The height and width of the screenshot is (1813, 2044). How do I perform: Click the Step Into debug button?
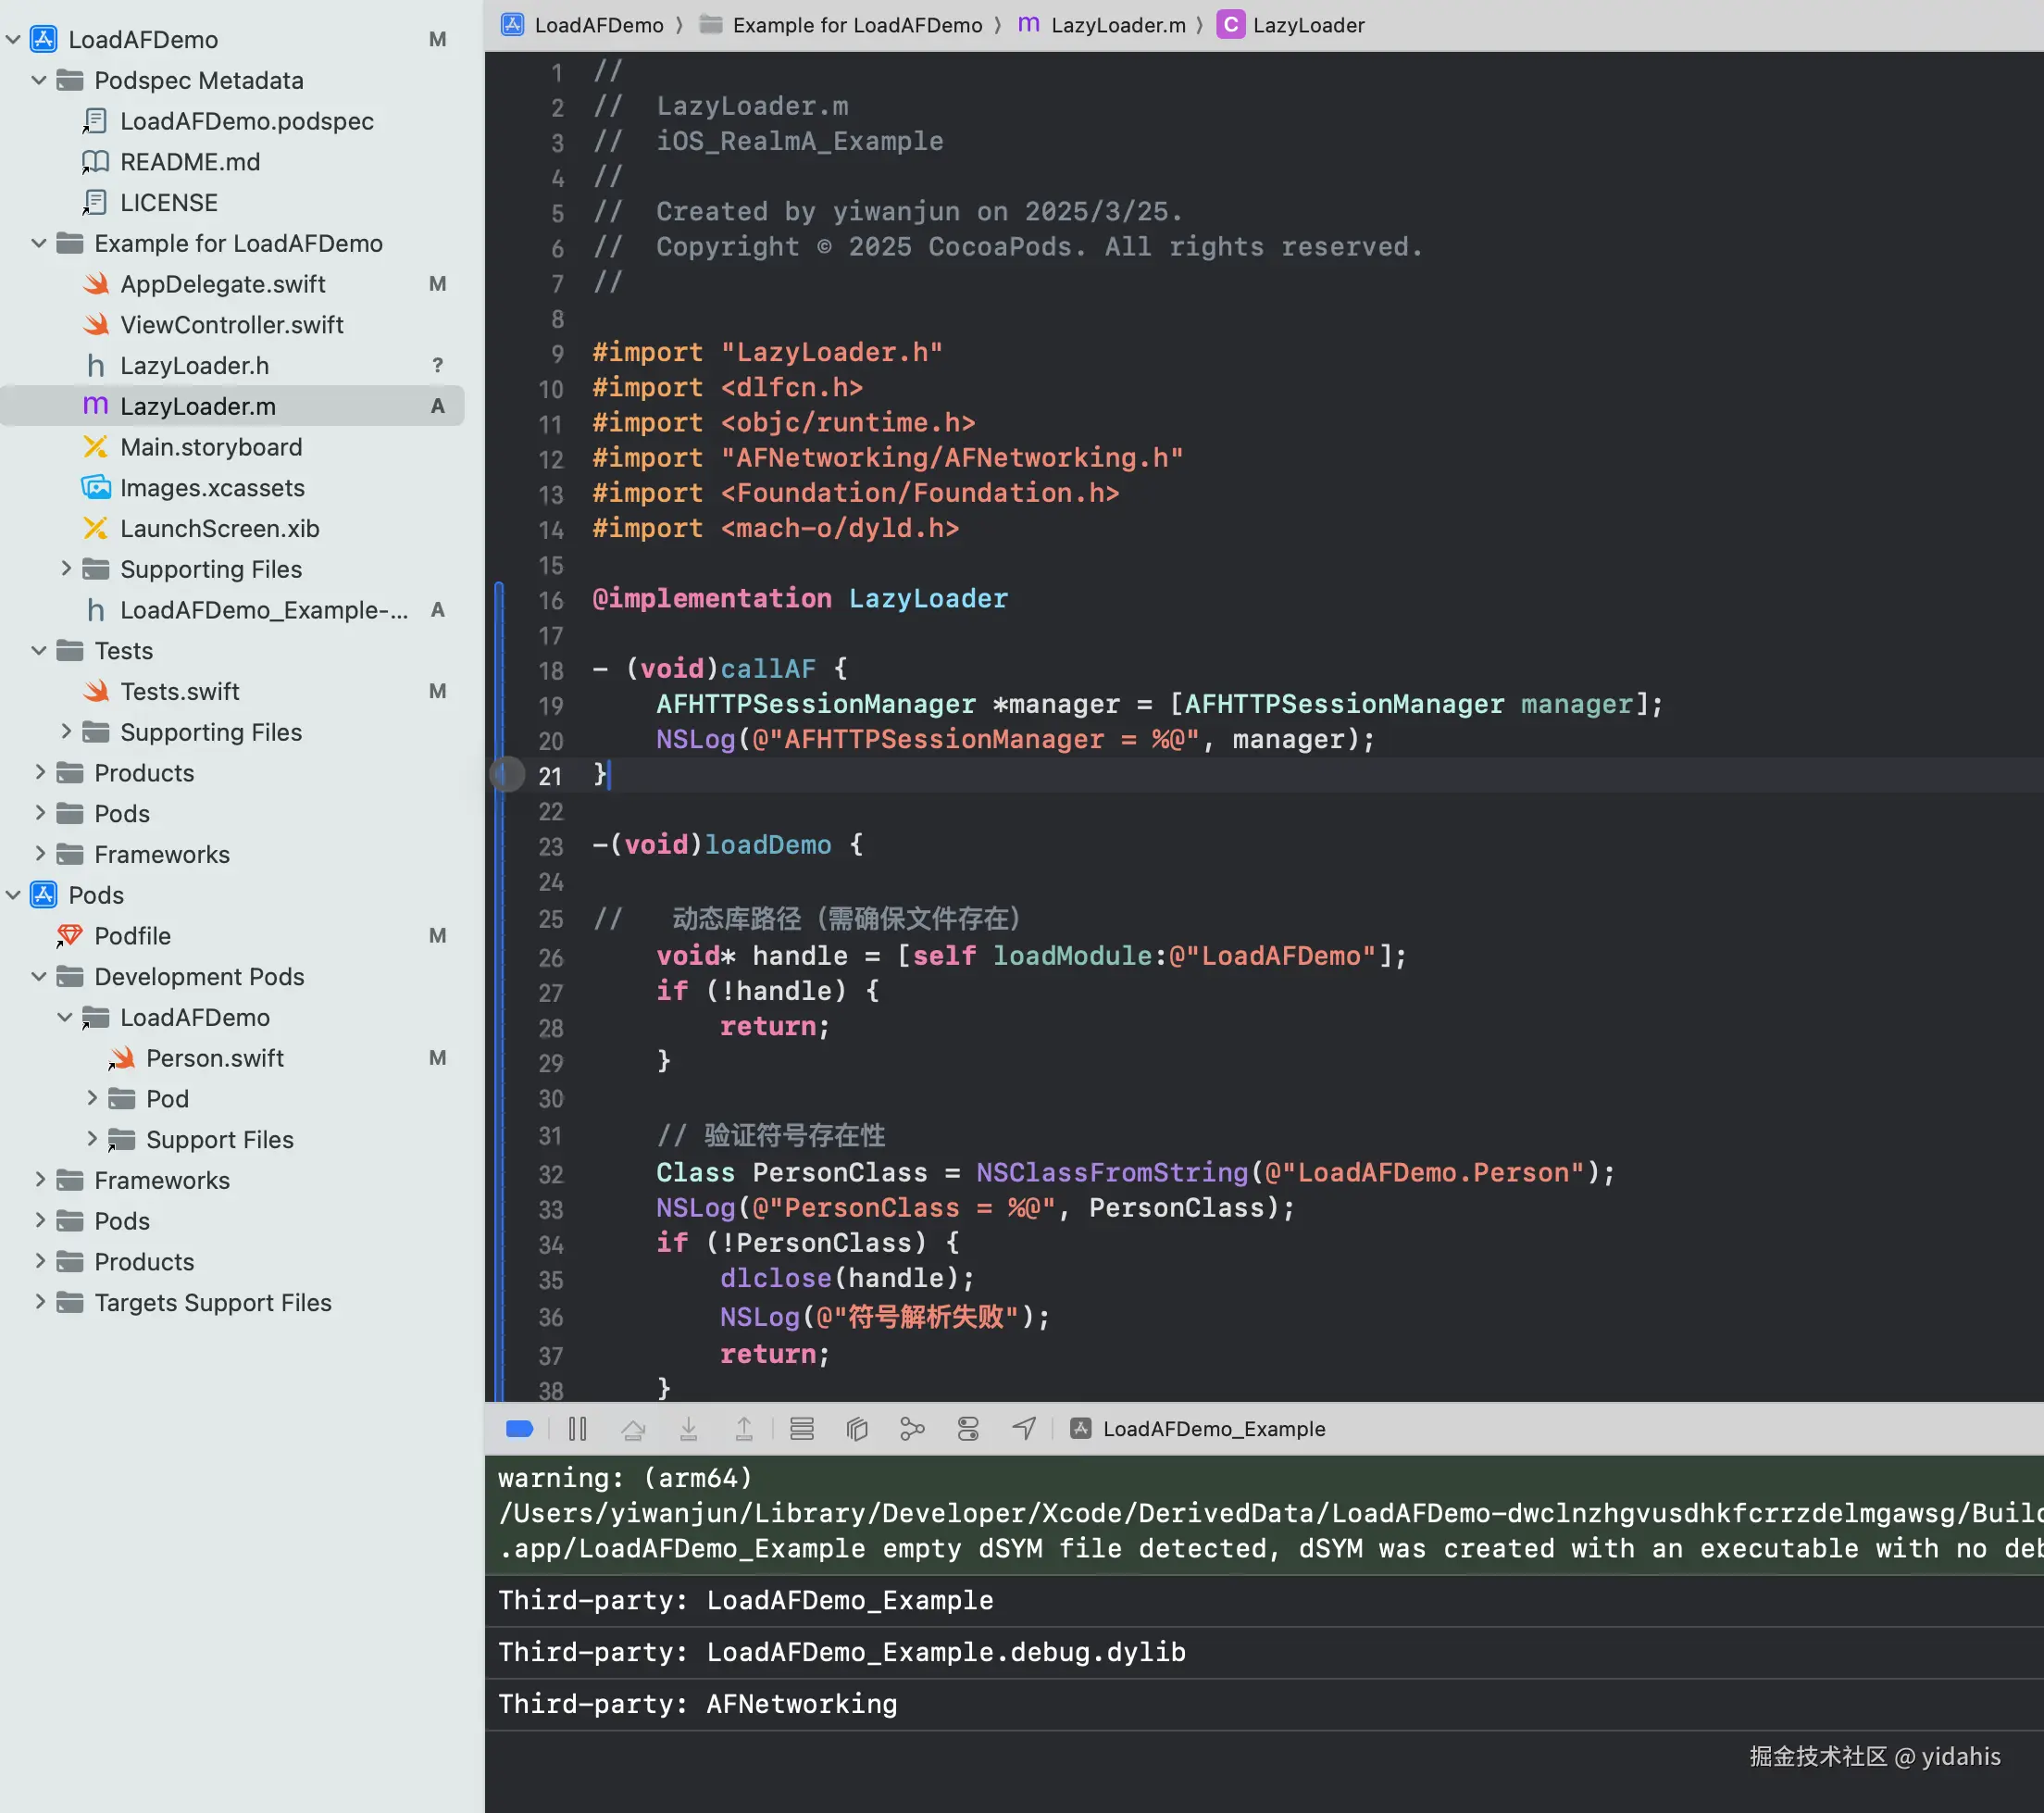tap(688, 1429)
